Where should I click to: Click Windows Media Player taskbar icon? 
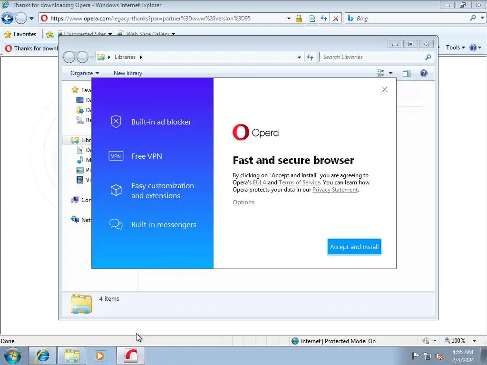100,355
